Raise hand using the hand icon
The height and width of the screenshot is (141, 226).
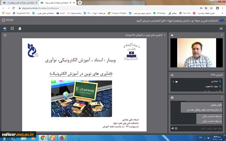pos(20,29)
